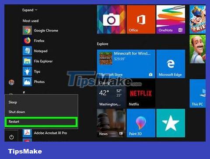The height and width of the screenshot is (159, 210).
Task: Open the News tile
Action: pyautogui.click(x=111, y=123)
